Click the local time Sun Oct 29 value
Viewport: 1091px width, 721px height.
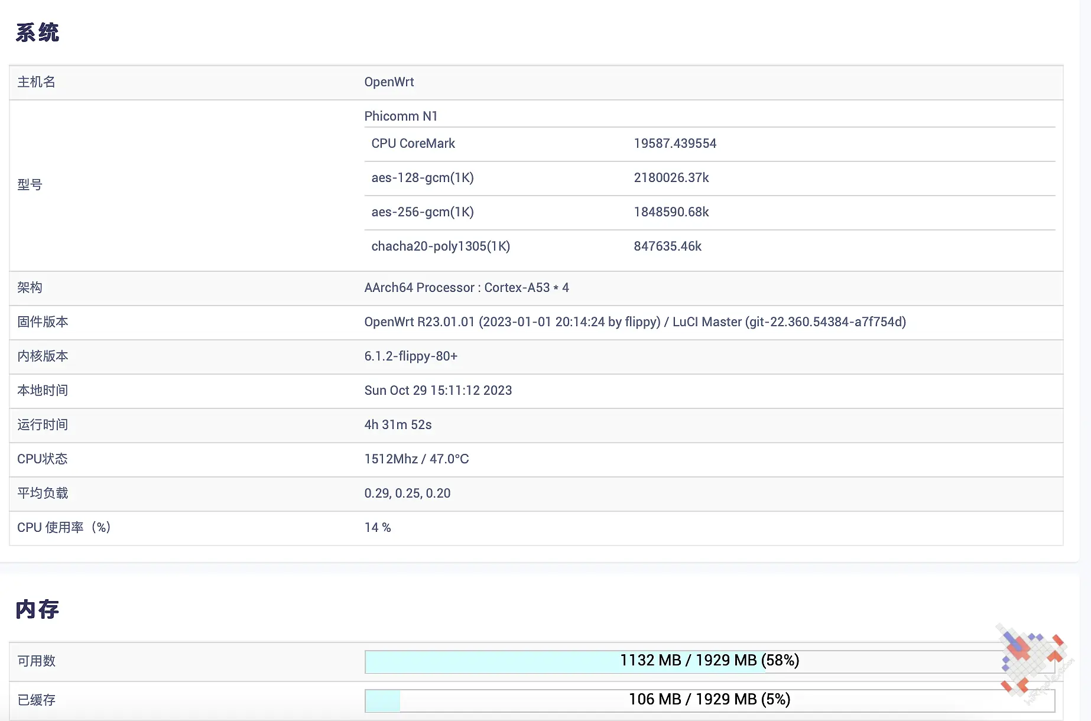438,391
